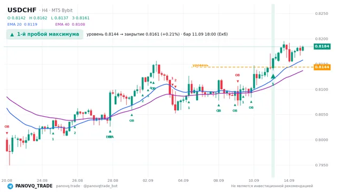Click the 0.8200 price axis label
342x192 pixels.
[322, 39]
